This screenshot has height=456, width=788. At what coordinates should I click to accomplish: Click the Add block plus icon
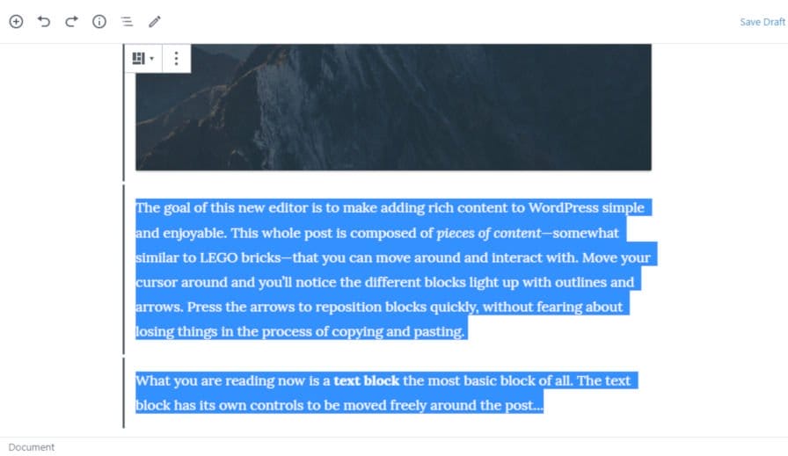[16, 21]
